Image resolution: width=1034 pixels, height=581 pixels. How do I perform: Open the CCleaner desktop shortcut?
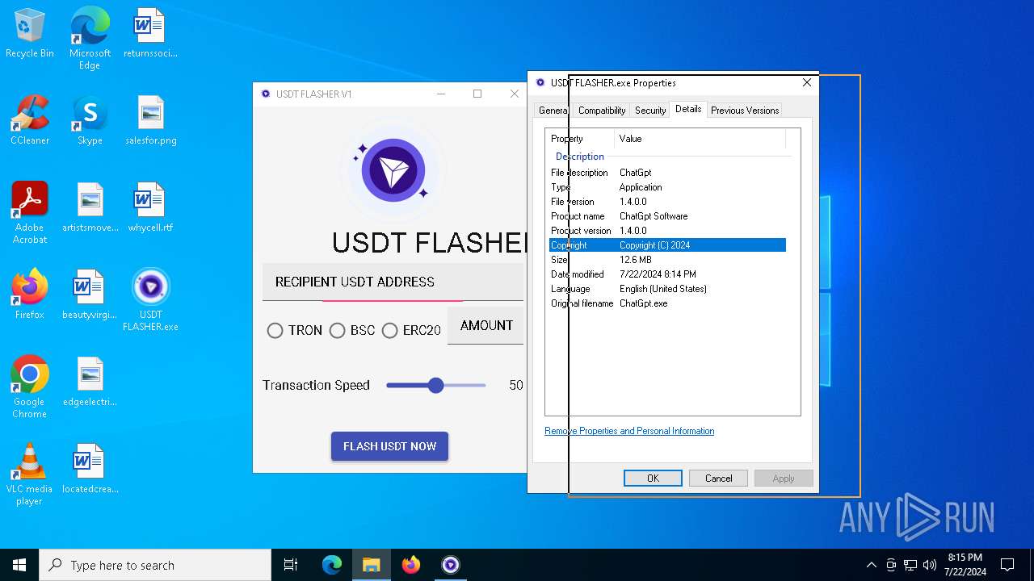(30, 121)
